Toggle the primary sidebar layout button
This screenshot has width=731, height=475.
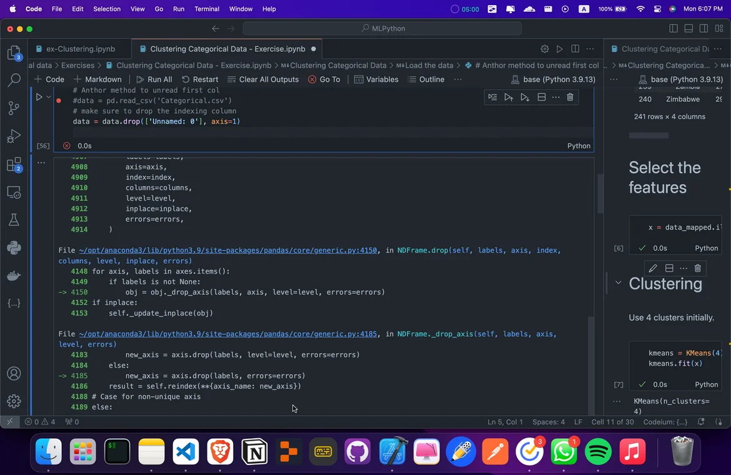[x=673, y=28]
